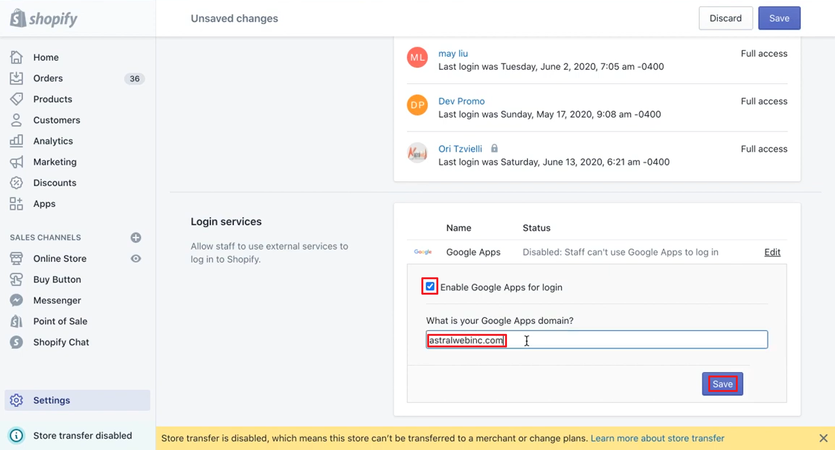Discard the unsaved changes
The image size is (835, 450).
coord(725,18)
